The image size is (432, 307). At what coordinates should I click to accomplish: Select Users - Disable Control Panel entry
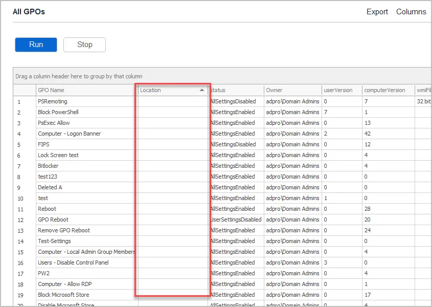tap(73, 263)
